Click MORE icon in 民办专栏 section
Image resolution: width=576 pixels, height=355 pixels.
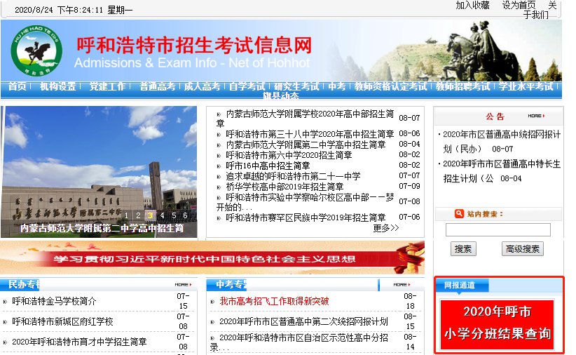[x=184, y=284]
